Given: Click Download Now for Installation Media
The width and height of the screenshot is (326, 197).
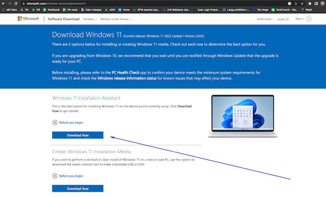Looking at the screenshot, I should (x=77, y=189).
